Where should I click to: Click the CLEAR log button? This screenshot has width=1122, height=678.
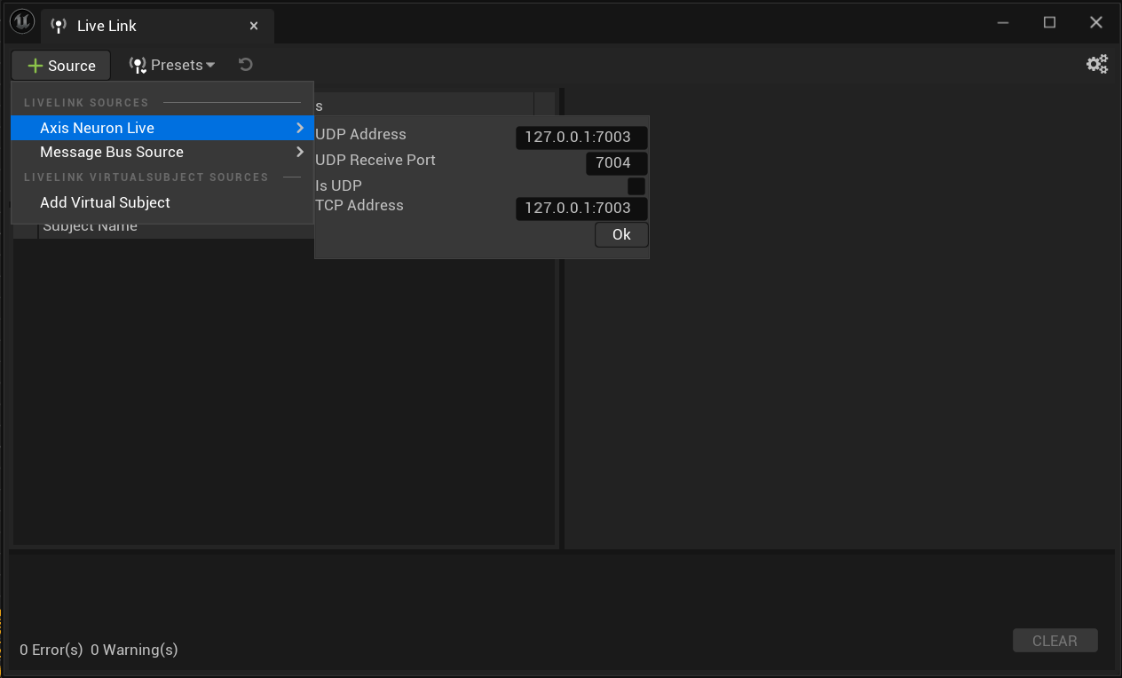(x=1055, y=641)
